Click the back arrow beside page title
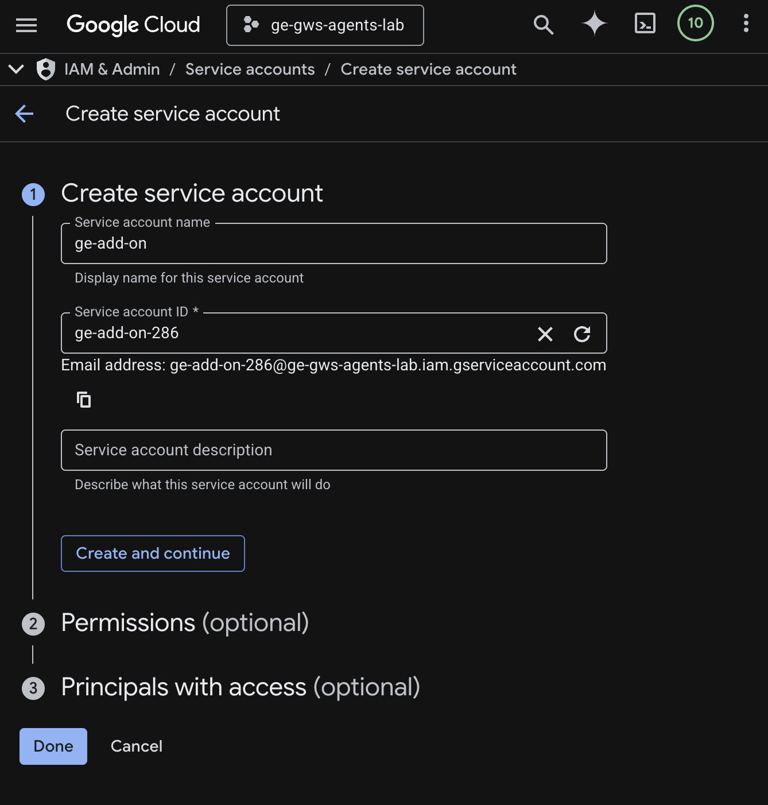 point(25,114)
